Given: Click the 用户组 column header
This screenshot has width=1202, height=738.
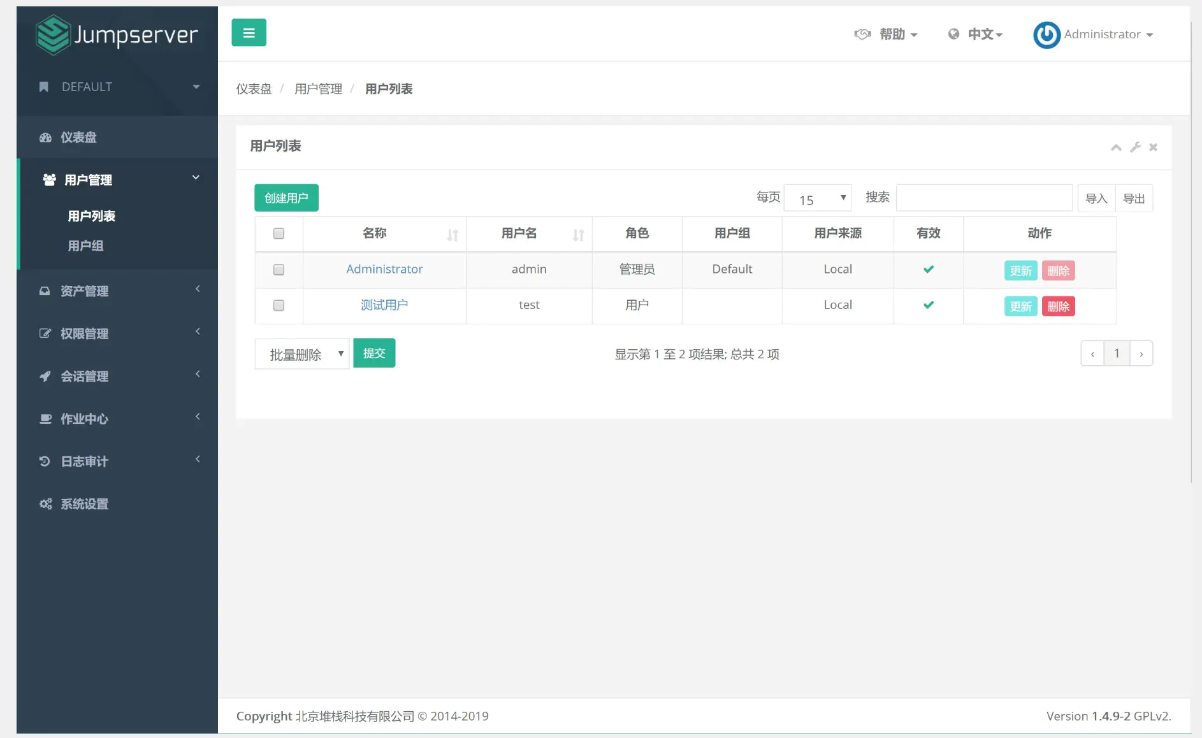Looking at the screenshot, I should (732, 234).
